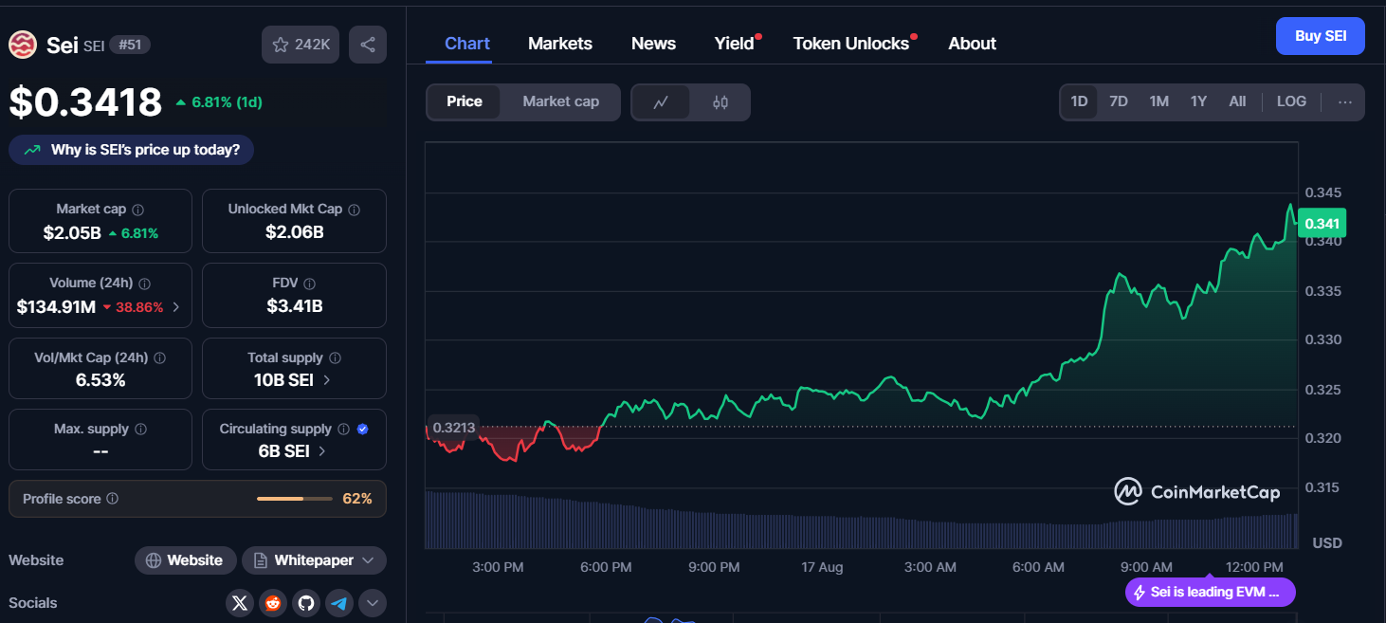
Task: Click the $3.41B FDV value
Action: [294, 306]
